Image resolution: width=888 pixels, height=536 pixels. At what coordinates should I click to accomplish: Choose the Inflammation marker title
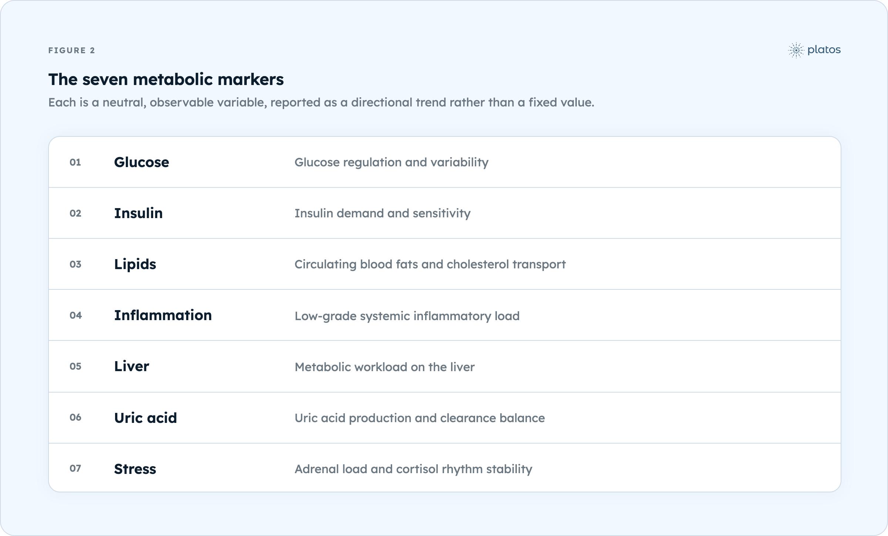click(163, 315)
